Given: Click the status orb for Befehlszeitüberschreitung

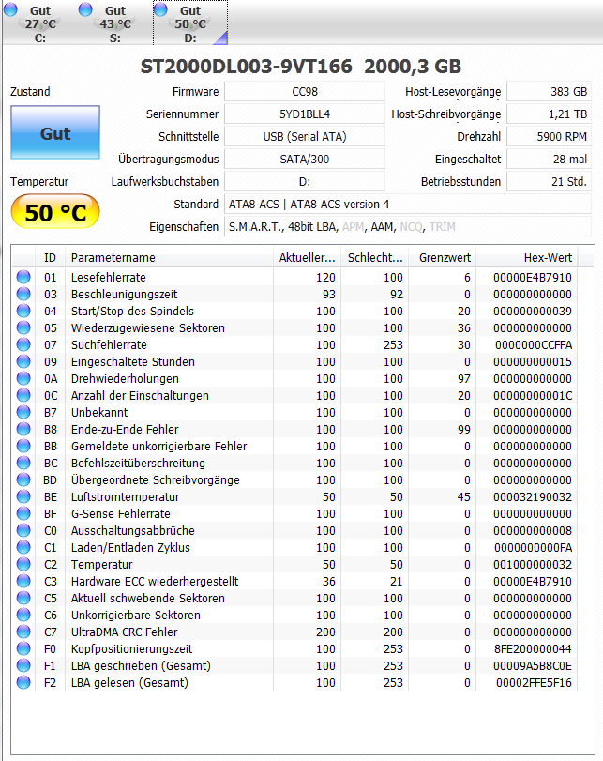Looking at the screenshot, I should 23,463.
